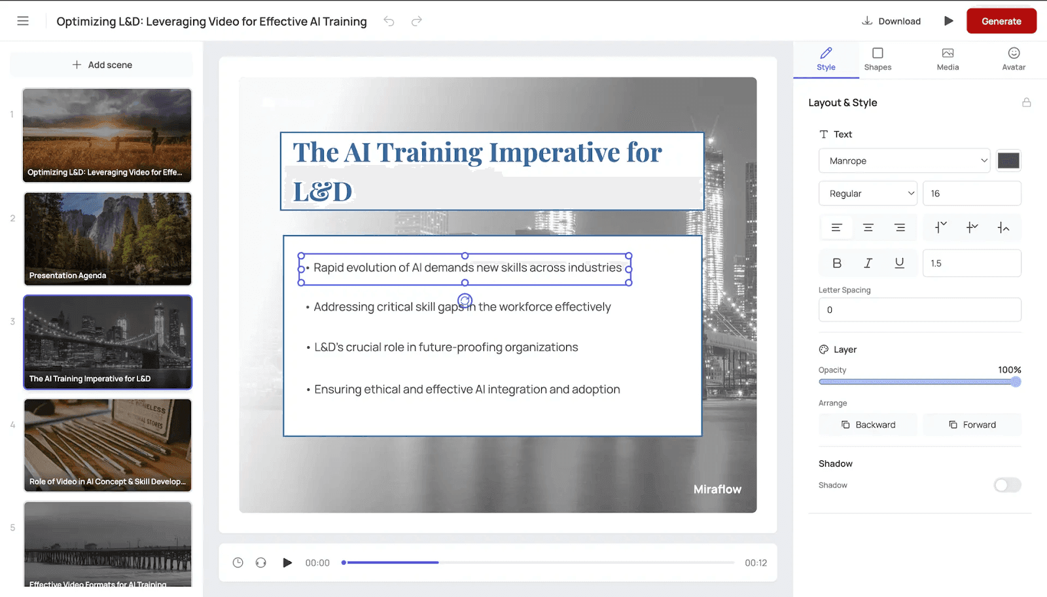Screen dimensions: 1047x597
Task: Toggle the Shadow switch on
Action: click(1006, 485)
